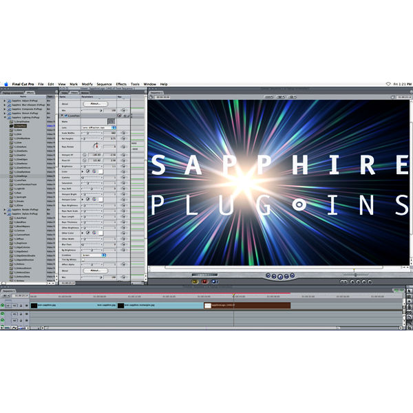413x413 pixels.
Task: Click the Canvas shuttle control
Action: [x=204, y=275]
